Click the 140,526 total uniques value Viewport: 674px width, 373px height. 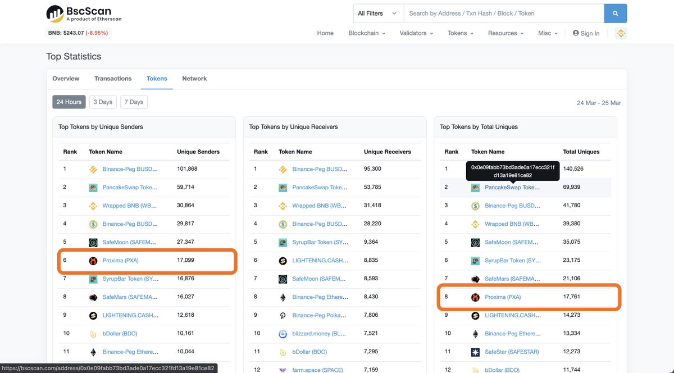[573, 169]
